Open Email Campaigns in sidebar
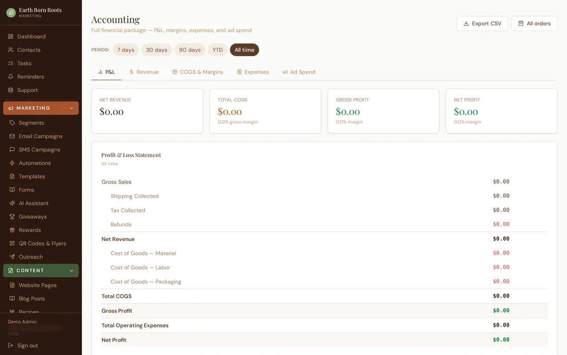Viewport: 567px width, 355px height. (x=41, y=136)
